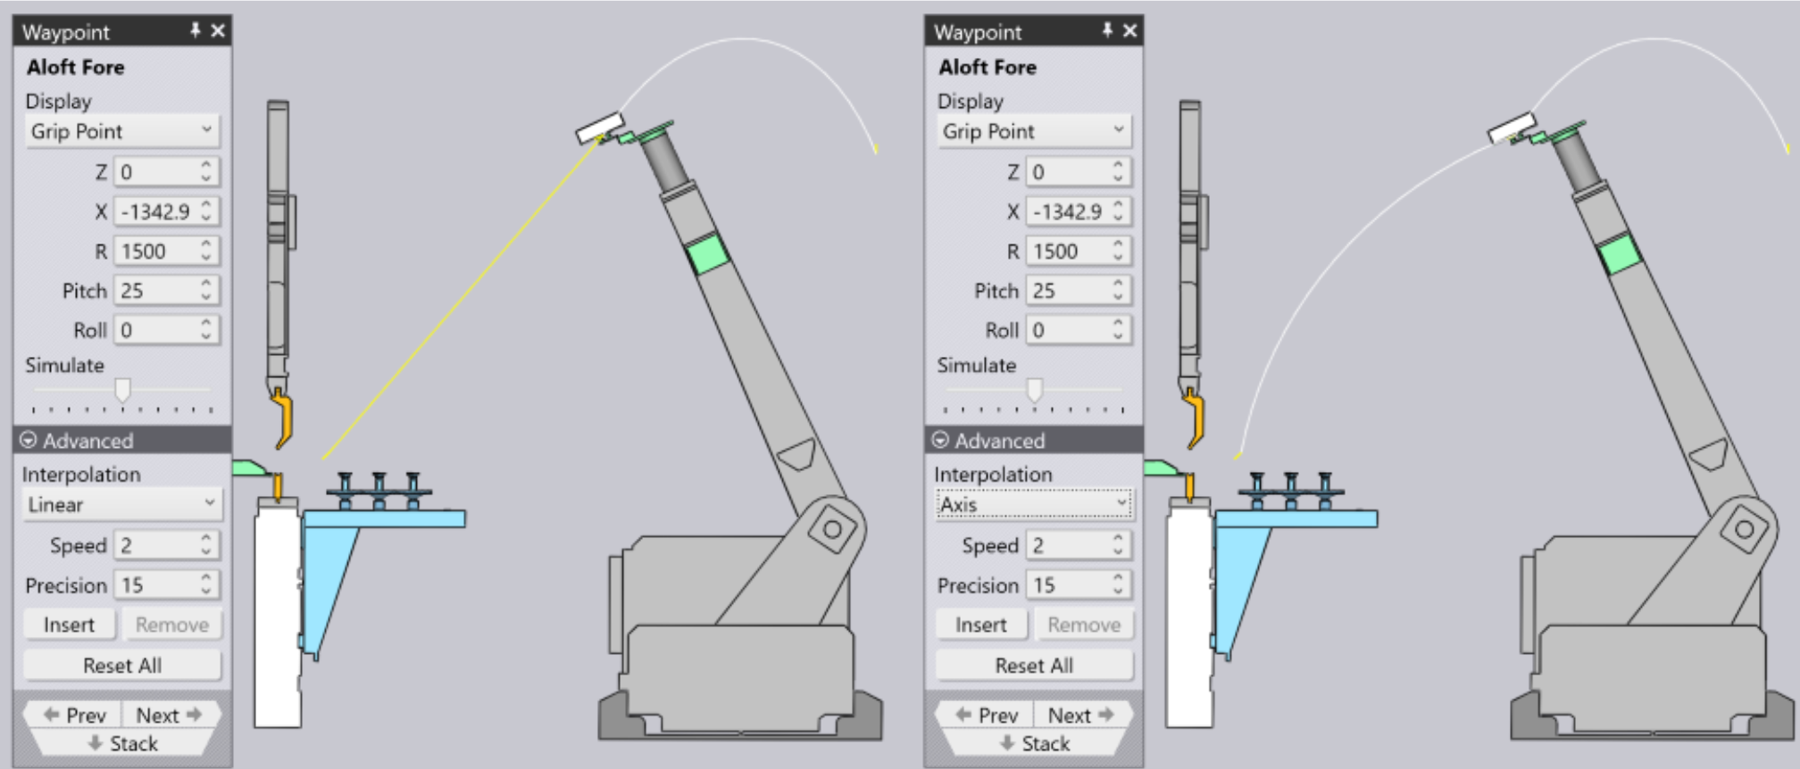Click Speed spinner arrows in left panel
This screenshot has width=1800, height=769.
click(x=206, y=545)
